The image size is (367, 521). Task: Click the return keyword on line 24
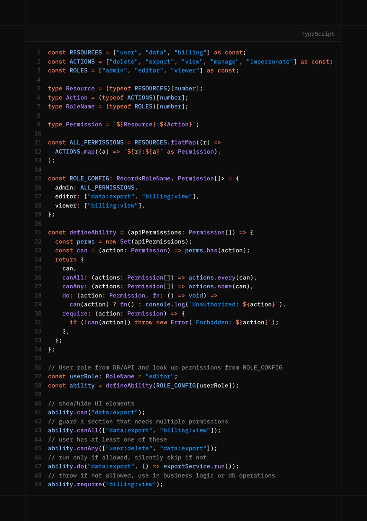[x=66, y=260]
